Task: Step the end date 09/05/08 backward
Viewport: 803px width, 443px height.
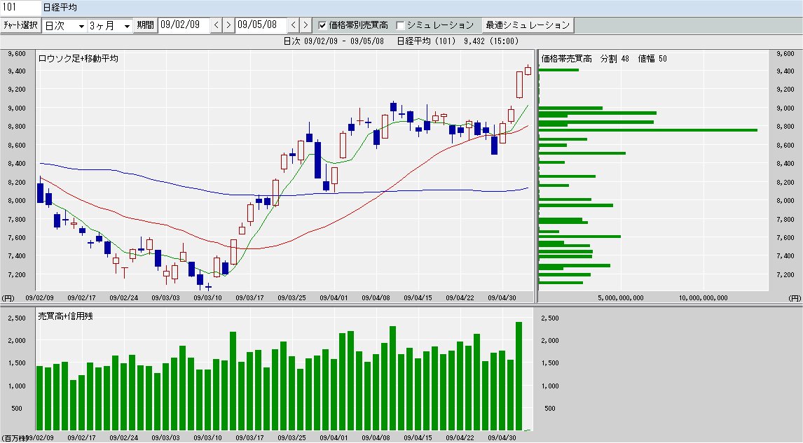Action: coord(294,25)
